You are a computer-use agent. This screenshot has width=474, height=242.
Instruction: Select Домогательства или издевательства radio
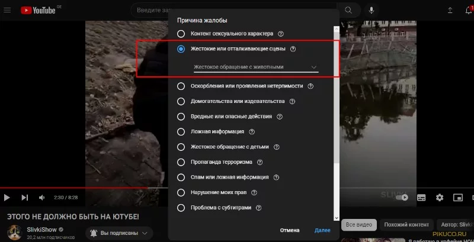pos(181,101)
